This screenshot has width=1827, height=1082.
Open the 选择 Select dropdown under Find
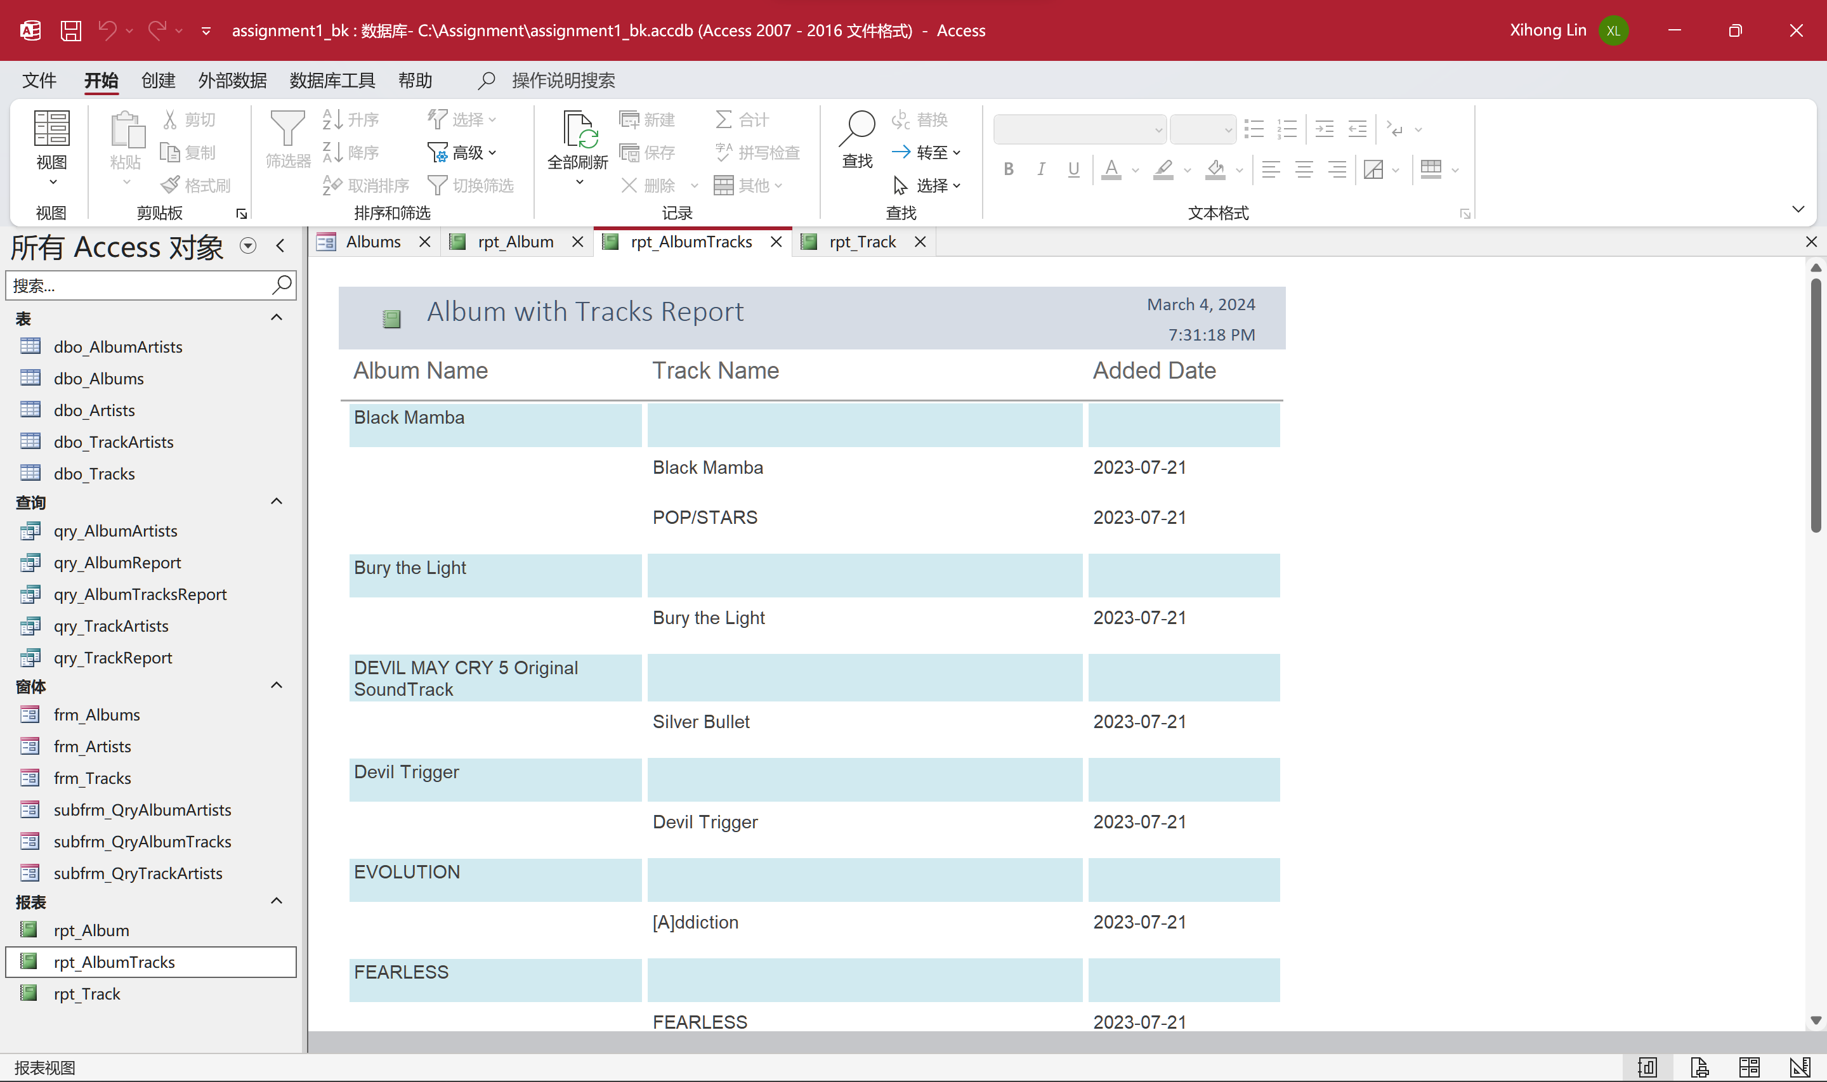click(x=927, y=185)
